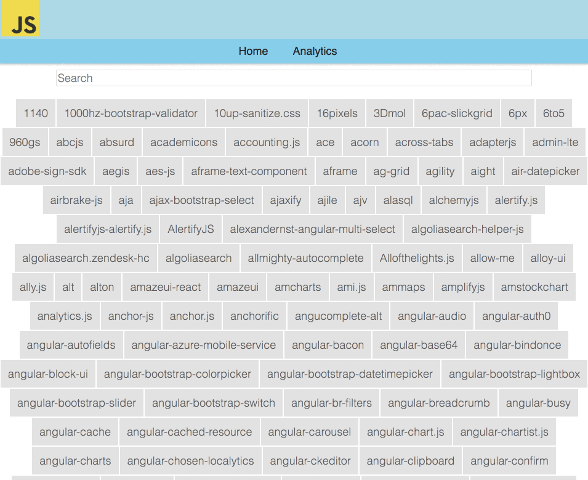588x480 pixels.
Task: Click the ajv library tag
Action: click(360, 200)
